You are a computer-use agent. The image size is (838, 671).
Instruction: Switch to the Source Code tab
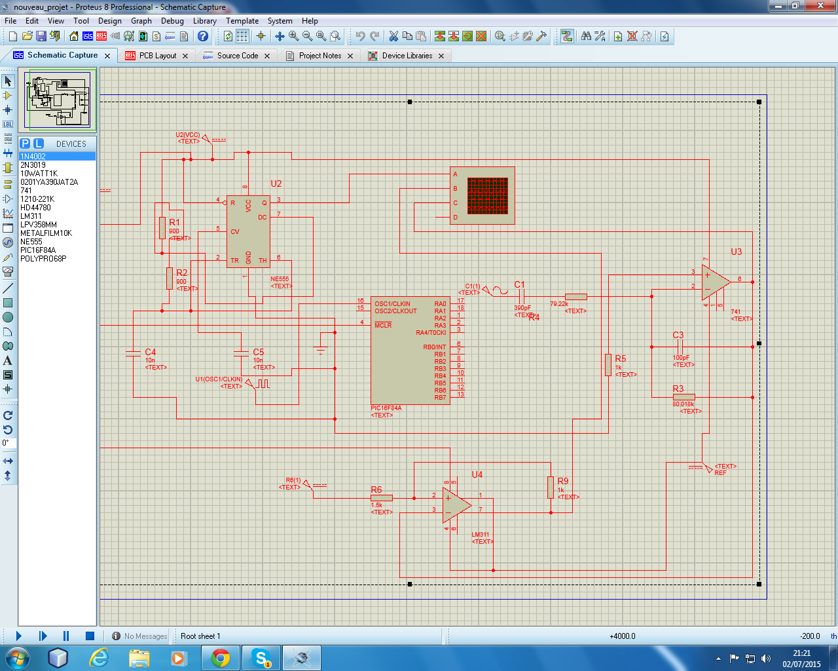pos(238,56)
